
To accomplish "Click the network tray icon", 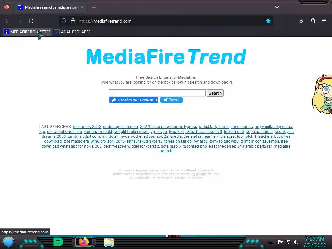I will tap(288, 242).
